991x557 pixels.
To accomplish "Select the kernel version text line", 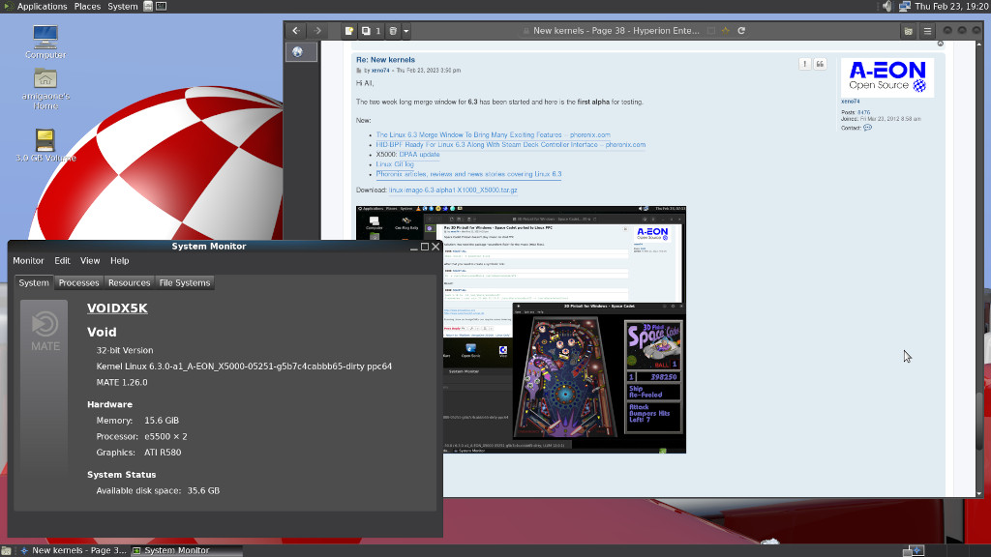I will pyautogui.click(x=244, y=366).
